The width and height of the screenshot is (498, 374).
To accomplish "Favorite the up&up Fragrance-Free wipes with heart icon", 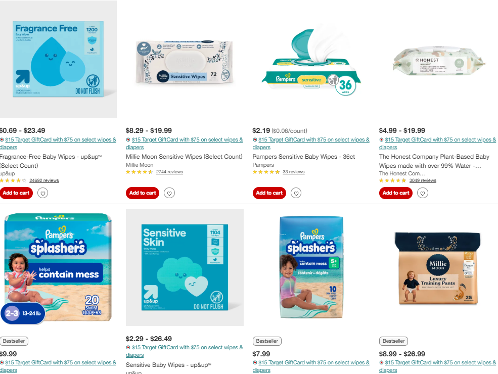I will coord(42,193).
